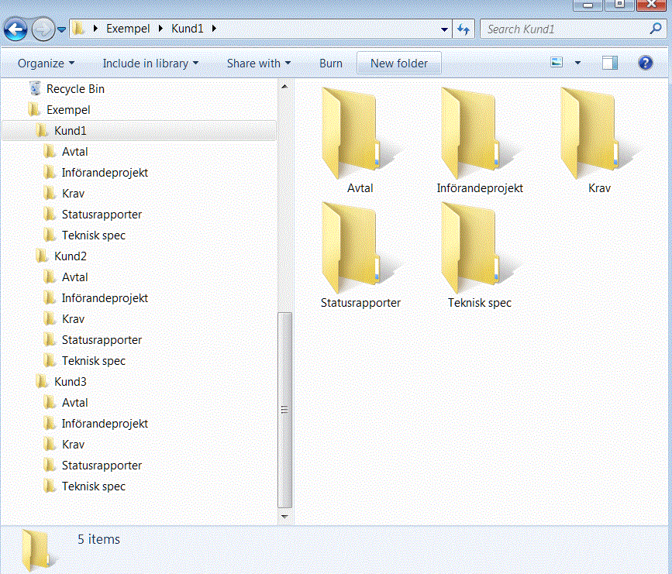Screen dimensions: 672x574
Task: Select Krav under Kund1 in tree
Action: [x=74, y=194]
